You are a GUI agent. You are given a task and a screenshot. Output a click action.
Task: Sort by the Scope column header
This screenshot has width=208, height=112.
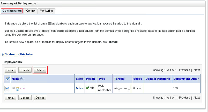point(138,79)
